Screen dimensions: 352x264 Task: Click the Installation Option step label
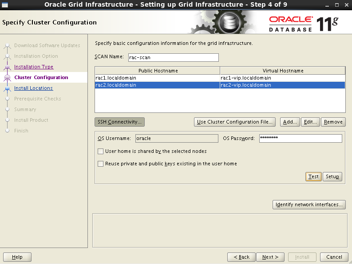[x=36, y=56]
